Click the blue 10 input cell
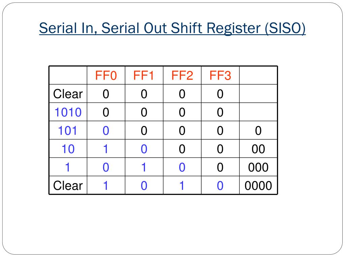The width and height of the screenshot is (345, 258). (68, 149)
